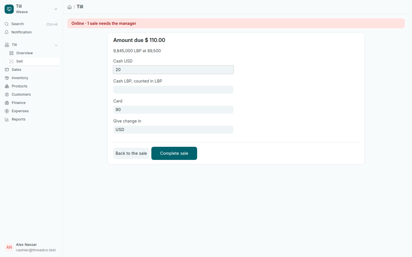412x257 pixels.
Task: Click the Search magnifier icon
Action: point(7,24)
